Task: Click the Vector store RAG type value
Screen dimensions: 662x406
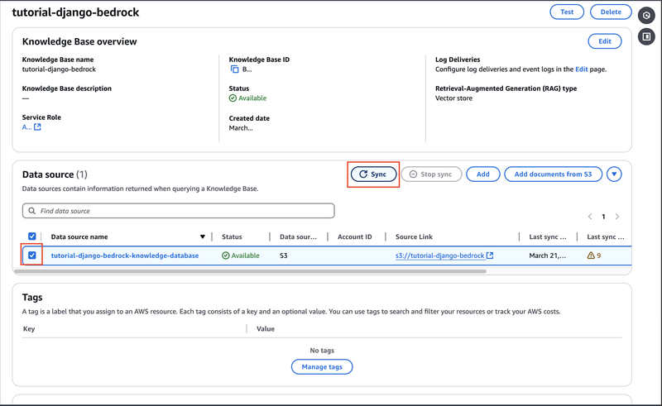Action: pyautogui.click(x=453, y=98)
